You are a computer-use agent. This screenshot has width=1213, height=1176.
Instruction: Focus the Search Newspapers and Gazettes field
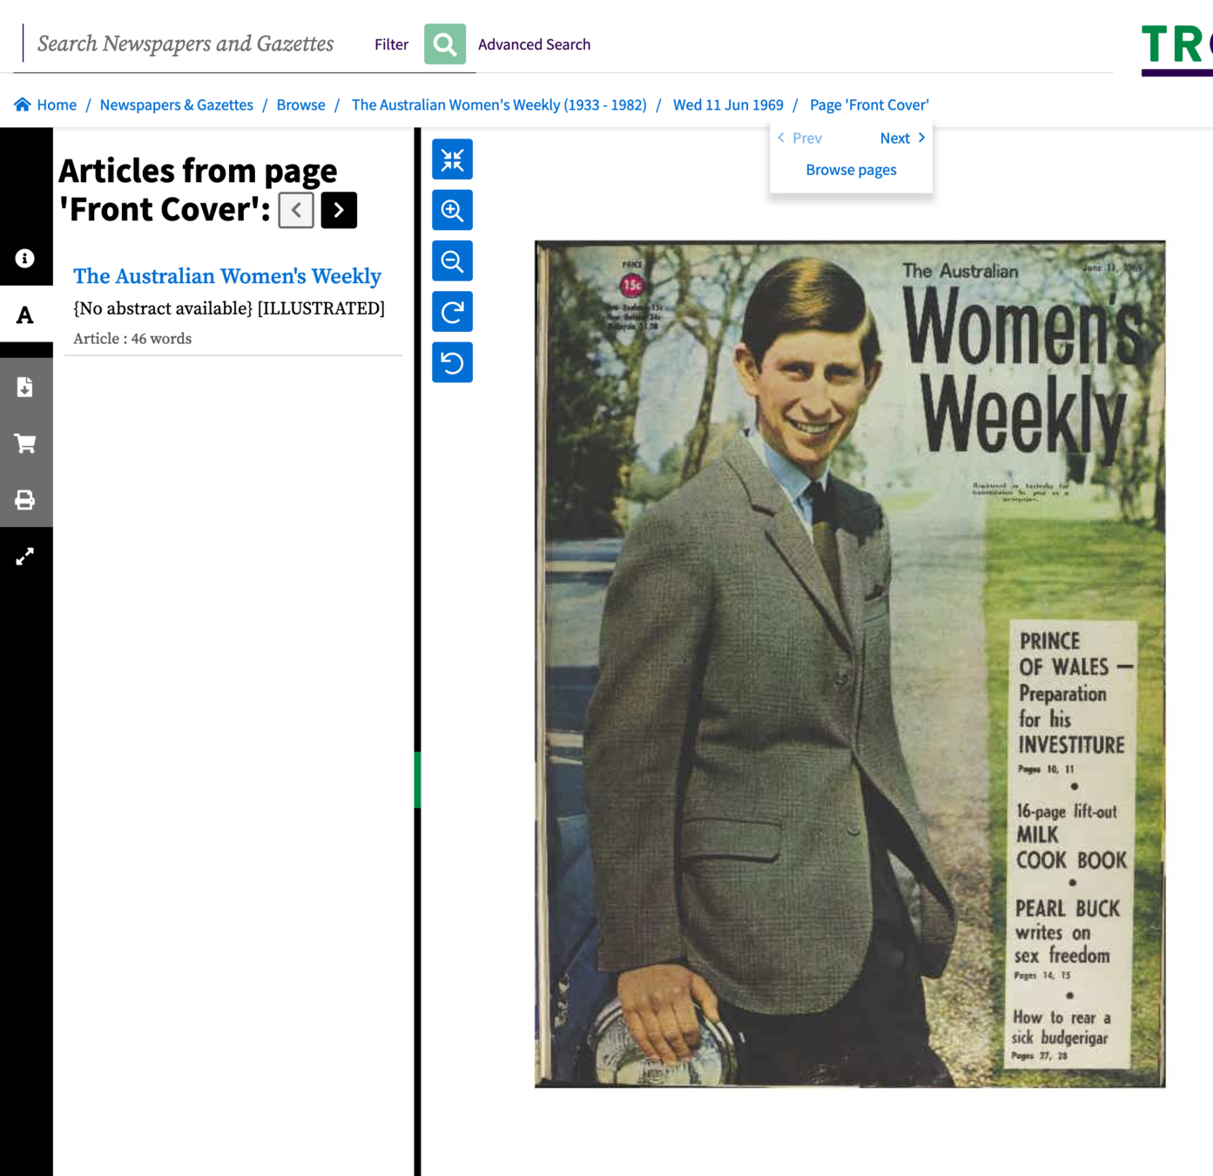(185, 44)
